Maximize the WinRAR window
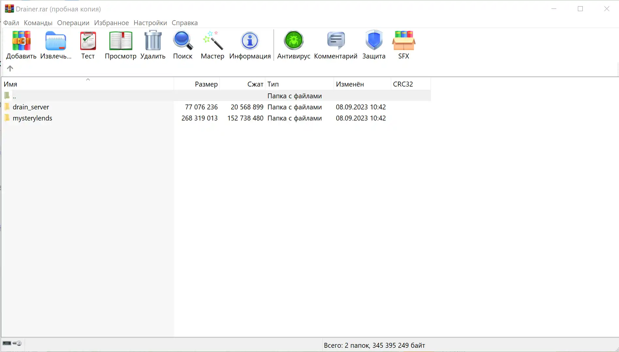The width and height of the screenshot is (619, 352). click(x=580, y=9)
